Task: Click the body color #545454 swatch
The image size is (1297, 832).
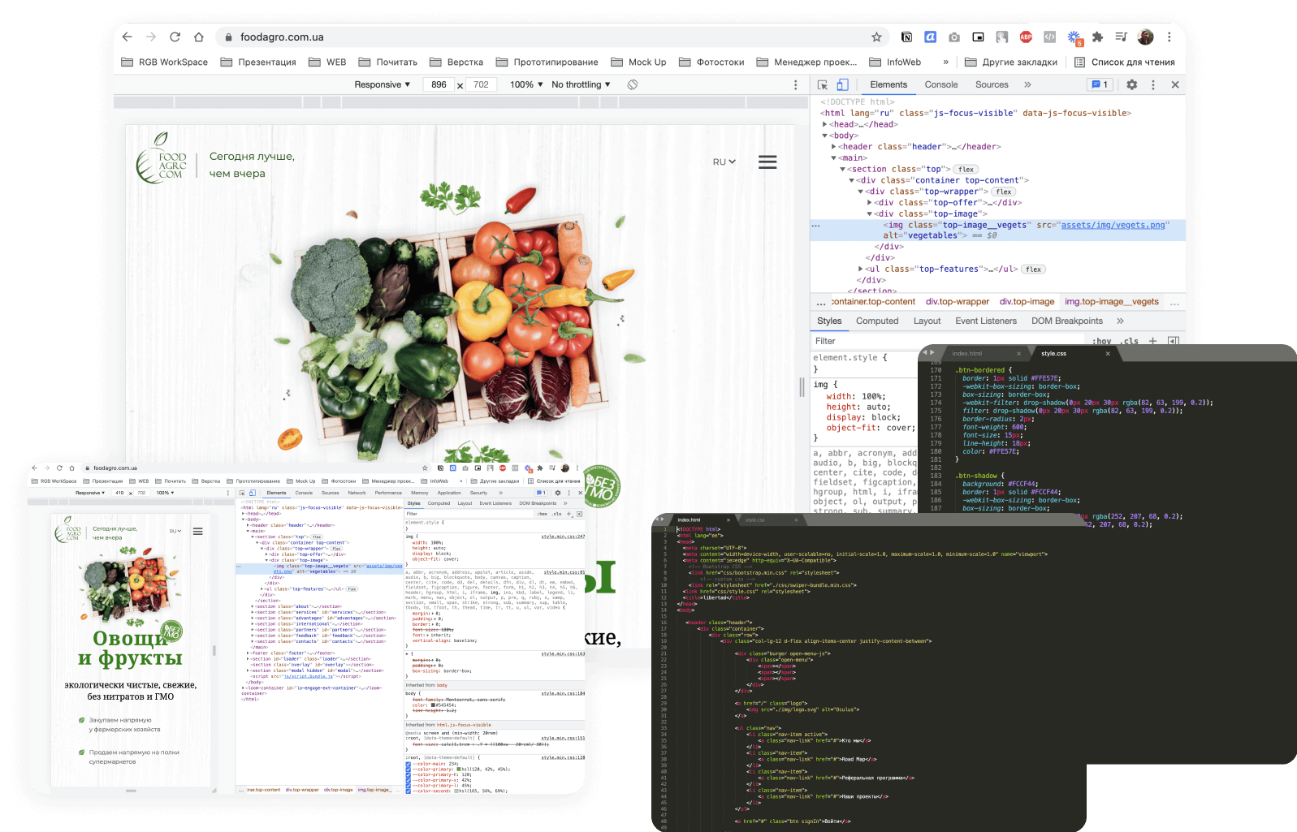Action: pyautogui.click(x=434, y=705)
